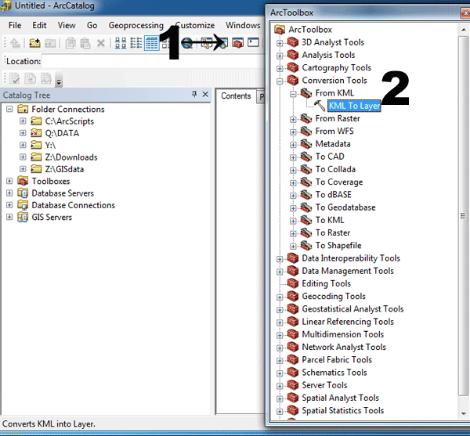The width and height of the screenshot is (470, 436).
Task: Click the Z:\GISdata folder icon
Action: tap(36, 169)
